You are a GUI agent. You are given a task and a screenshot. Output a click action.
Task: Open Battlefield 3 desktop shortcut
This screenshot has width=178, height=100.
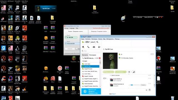point(18,19)
